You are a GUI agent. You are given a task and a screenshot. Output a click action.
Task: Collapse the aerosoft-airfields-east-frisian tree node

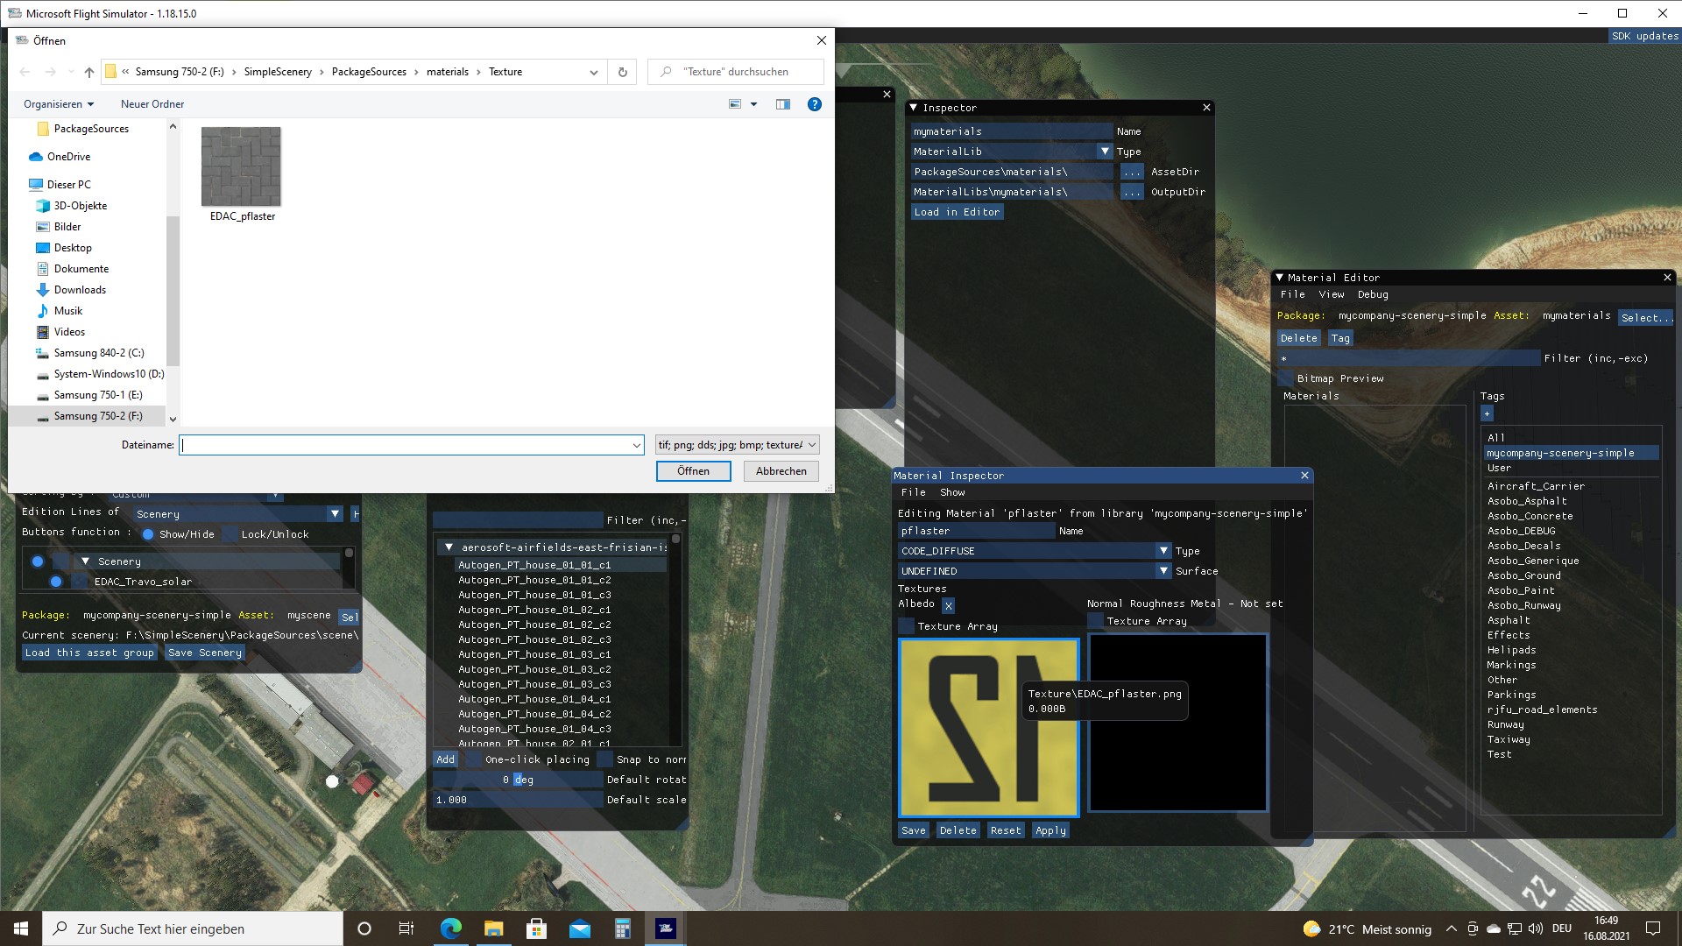(x=449, y=547)
